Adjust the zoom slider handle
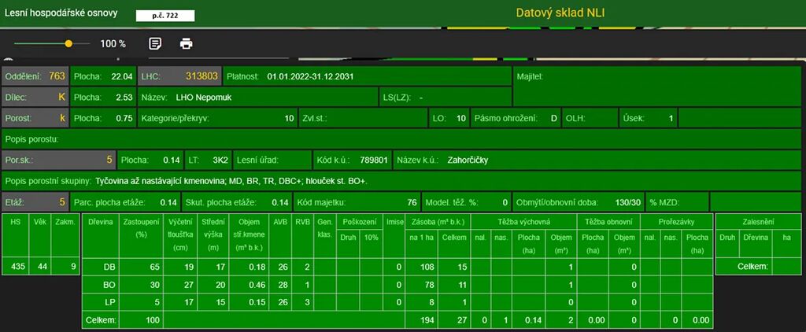Screen dimensions: 806x332 click(x=68, y=44)
